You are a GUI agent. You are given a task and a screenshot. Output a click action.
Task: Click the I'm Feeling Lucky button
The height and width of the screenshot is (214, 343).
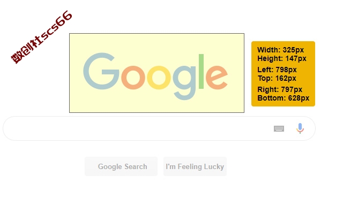point(195,166)
